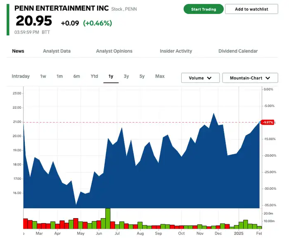Open the Mountain-Chart type dropdown
Image resolution: width=289 pixels, height=240 pixels.
click(250, 78)
